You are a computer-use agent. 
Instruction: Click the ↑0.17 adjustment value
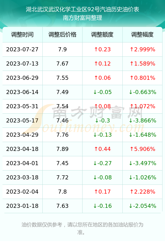[102, 192]
